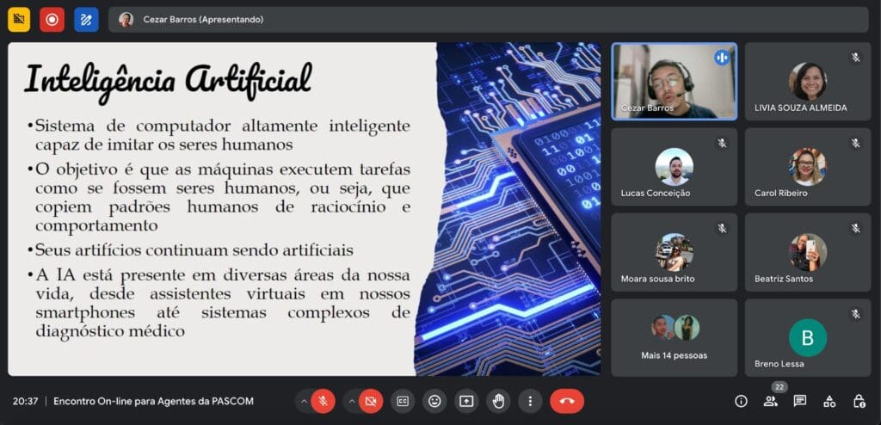Open the 'Mais 14 pessoas' tile
This screenshot has height=425, width=881.
pyautogui.click(x=675, y=337)
